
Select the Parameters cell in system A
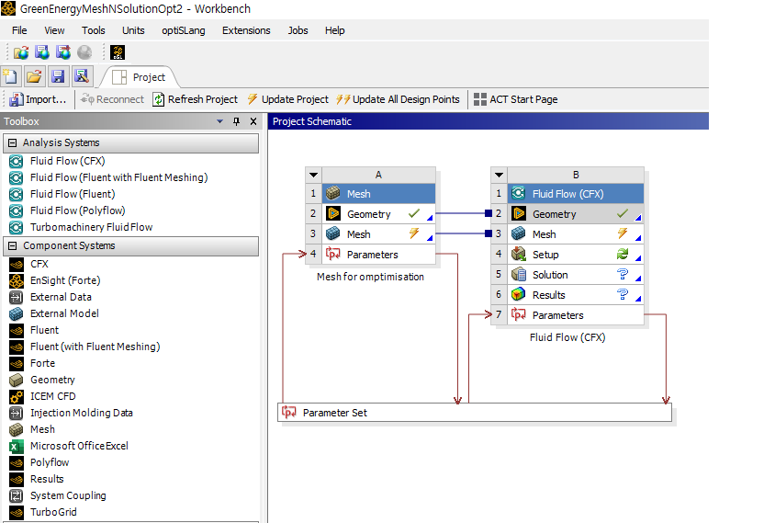pos(378,255)
